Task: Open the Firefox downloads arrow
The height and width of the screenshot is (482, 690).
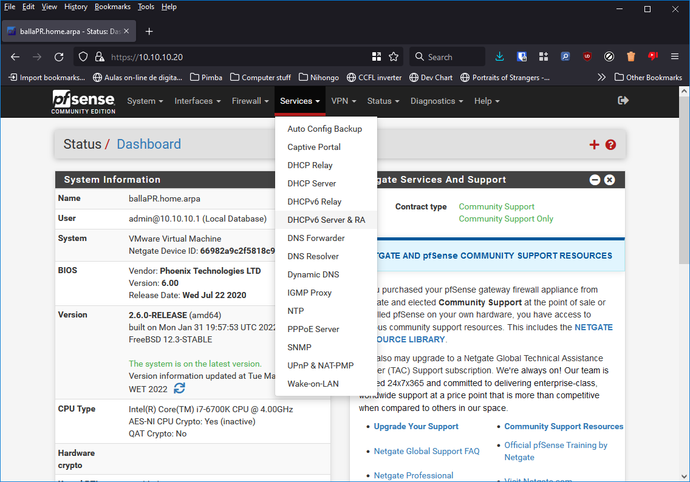Action: click(499, 56)
